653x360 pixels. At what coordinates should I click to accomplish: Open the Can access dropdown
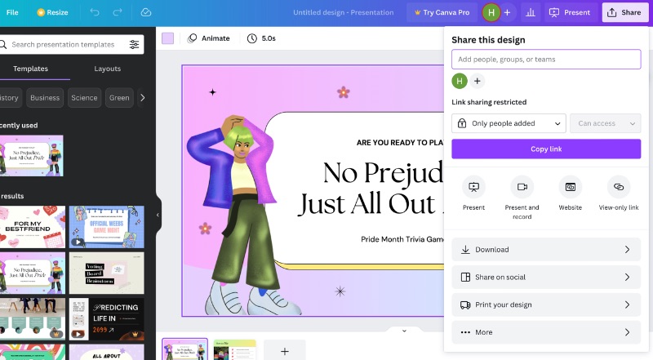(x=606, y=123)
